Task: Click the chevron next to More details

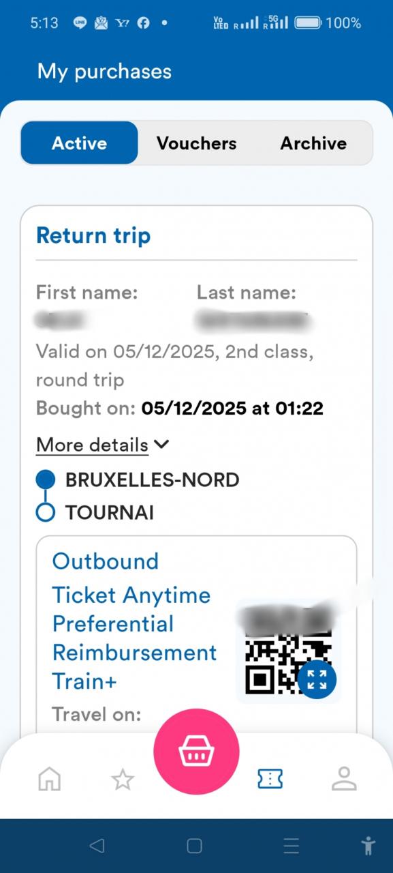Action: 161,445
